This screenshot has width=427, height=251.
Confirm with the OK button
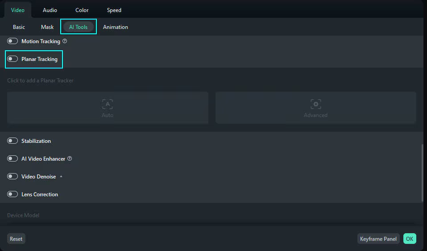pos(410,239)
